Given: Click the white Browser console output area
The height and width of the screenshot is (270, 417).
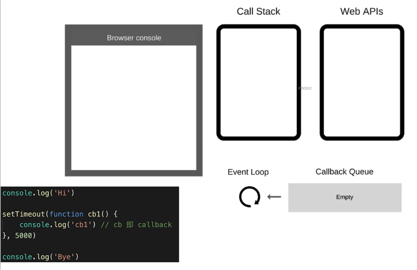Looking at the screenshot, I should [134, 108].
